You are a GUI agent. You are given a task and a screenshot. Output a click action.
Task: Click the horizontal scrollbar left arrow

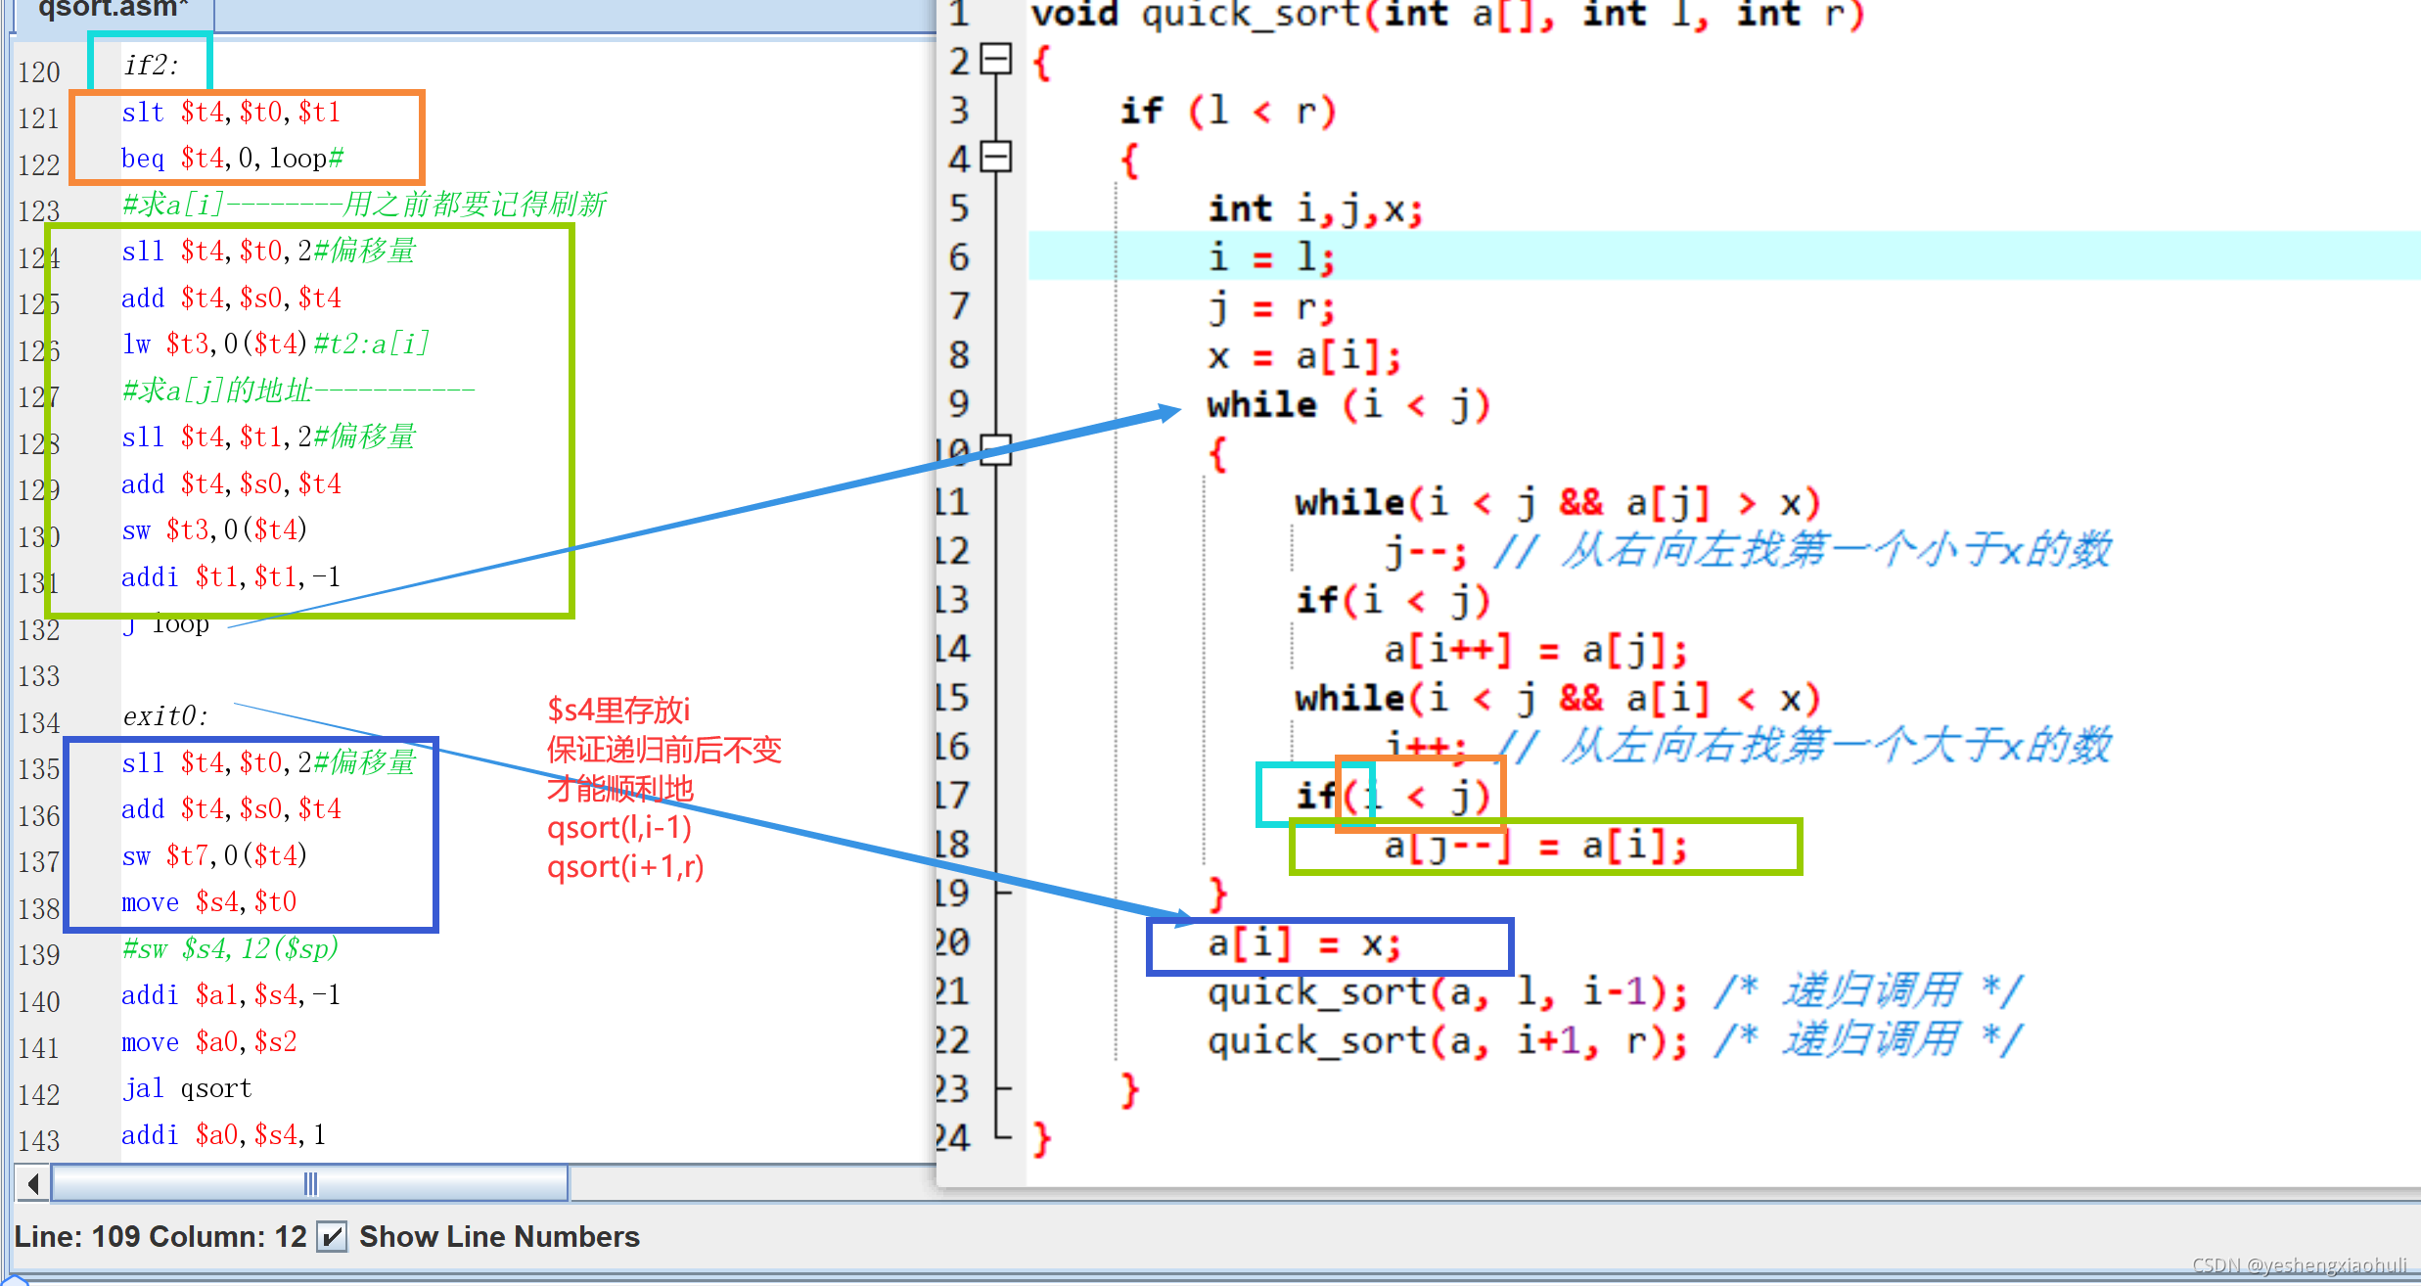[x=33, y=1184]
